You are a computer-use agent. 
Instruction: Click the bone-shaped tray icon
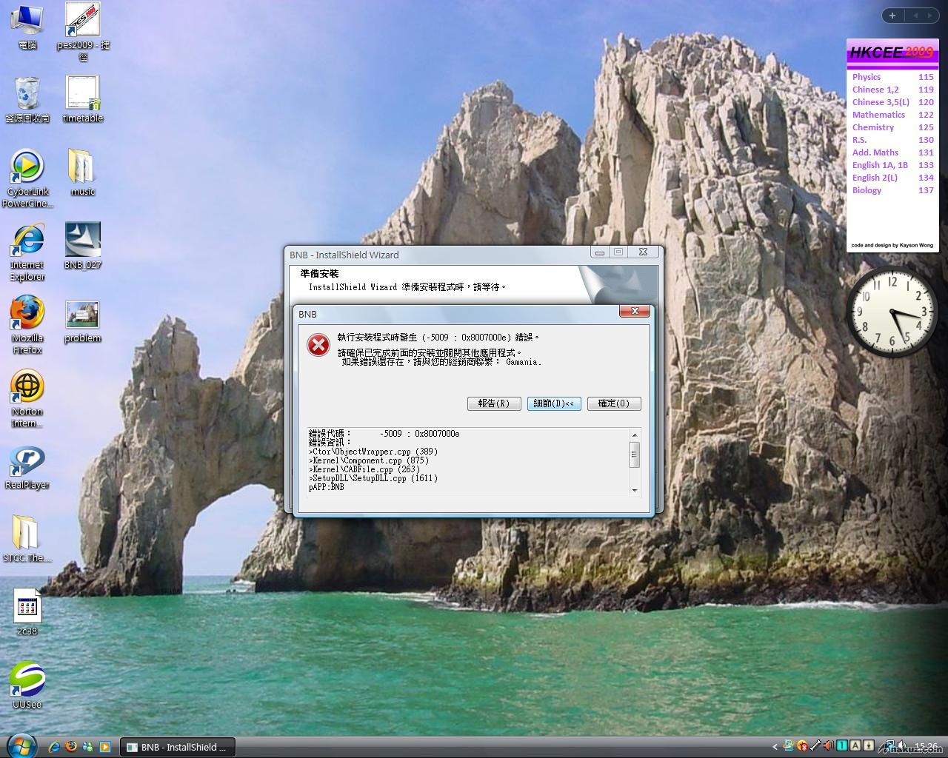click(815, 746)
